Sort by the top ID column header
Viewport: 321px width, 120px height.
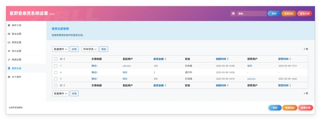(61, 59)
